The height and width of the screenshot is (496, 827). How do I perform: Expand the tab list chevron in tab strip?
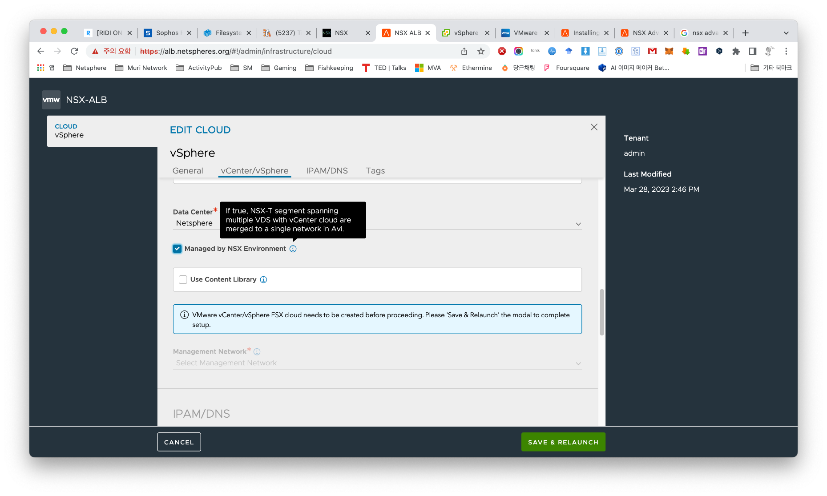point(786,33)
